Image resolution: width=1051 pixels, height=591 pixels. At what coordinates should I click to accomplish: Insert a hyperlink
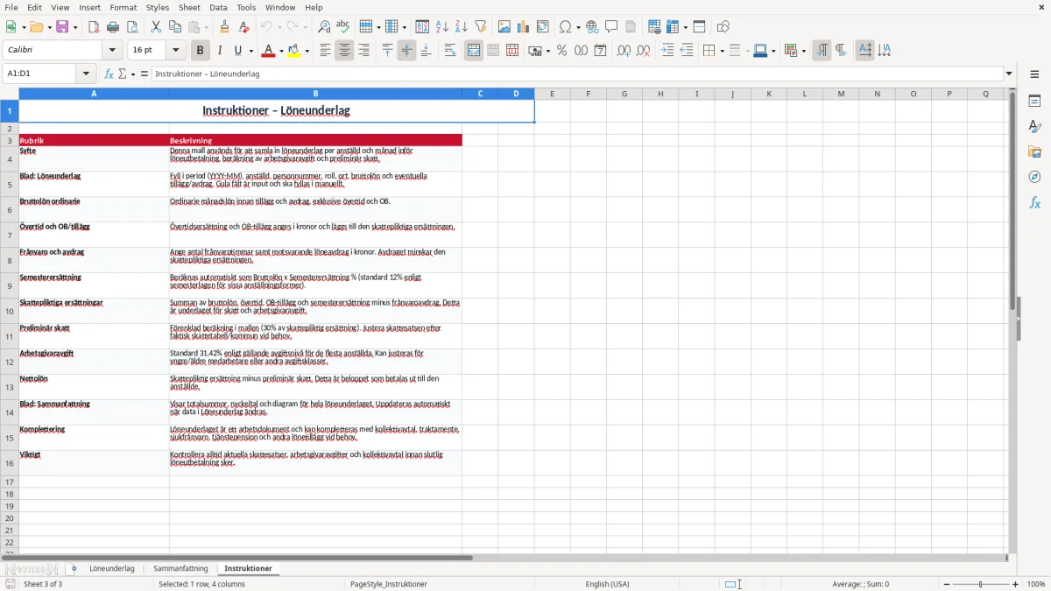[x=592, y=27]
